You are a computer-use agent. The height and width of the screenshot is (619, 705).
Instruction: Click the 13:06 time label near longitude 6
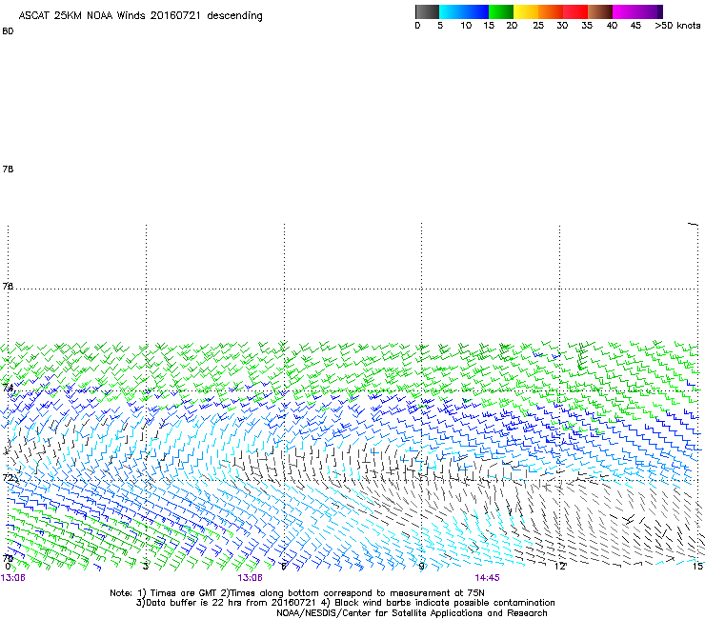point(250,578)
